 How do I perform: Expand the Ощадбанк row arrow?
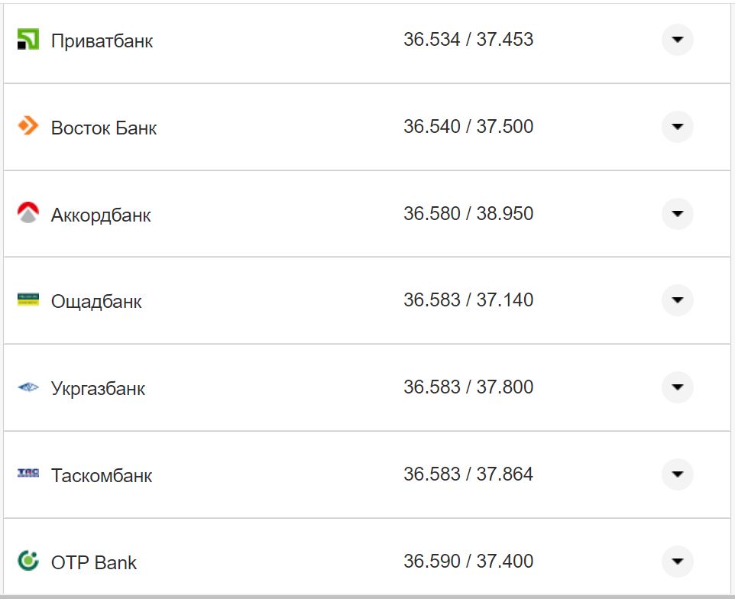677,300
